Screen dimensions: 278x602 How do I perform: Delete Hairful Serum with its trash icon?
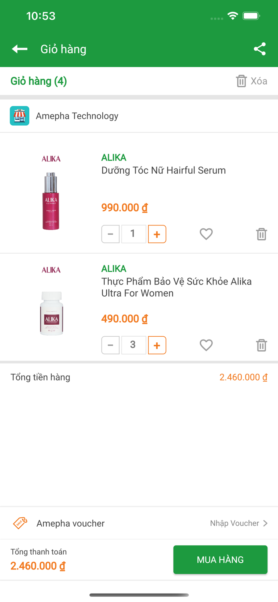[261, 234]
